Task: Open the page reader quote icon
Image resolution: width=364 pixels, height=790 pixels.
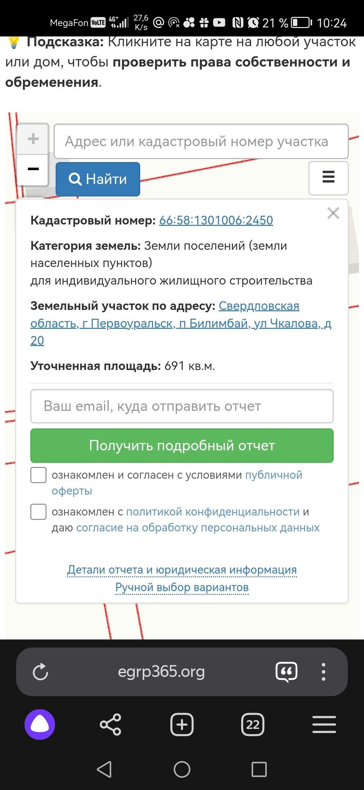Action: tap(286, 671)
